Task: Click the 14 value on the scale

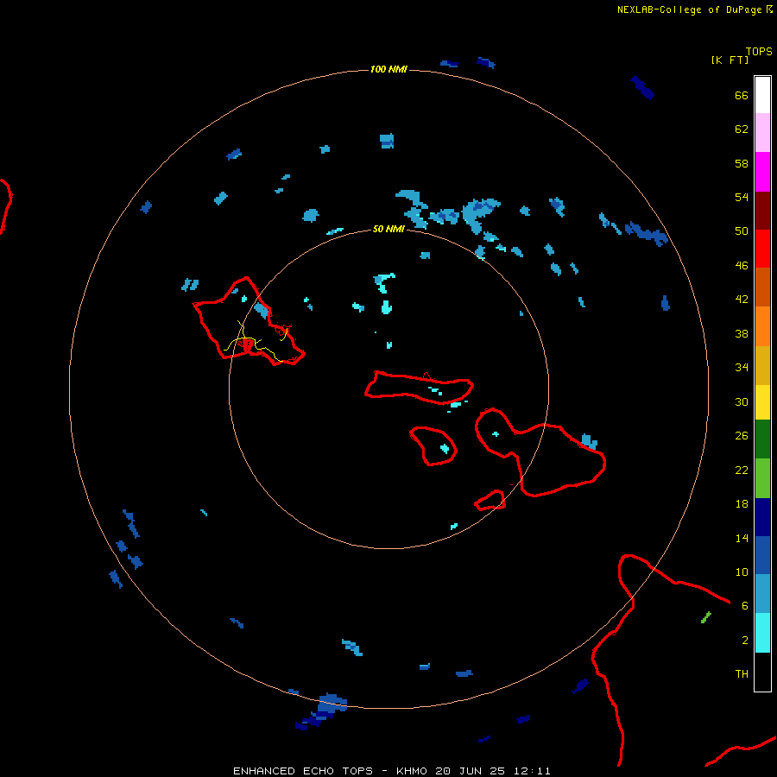Action: click(x=742, y=538)
